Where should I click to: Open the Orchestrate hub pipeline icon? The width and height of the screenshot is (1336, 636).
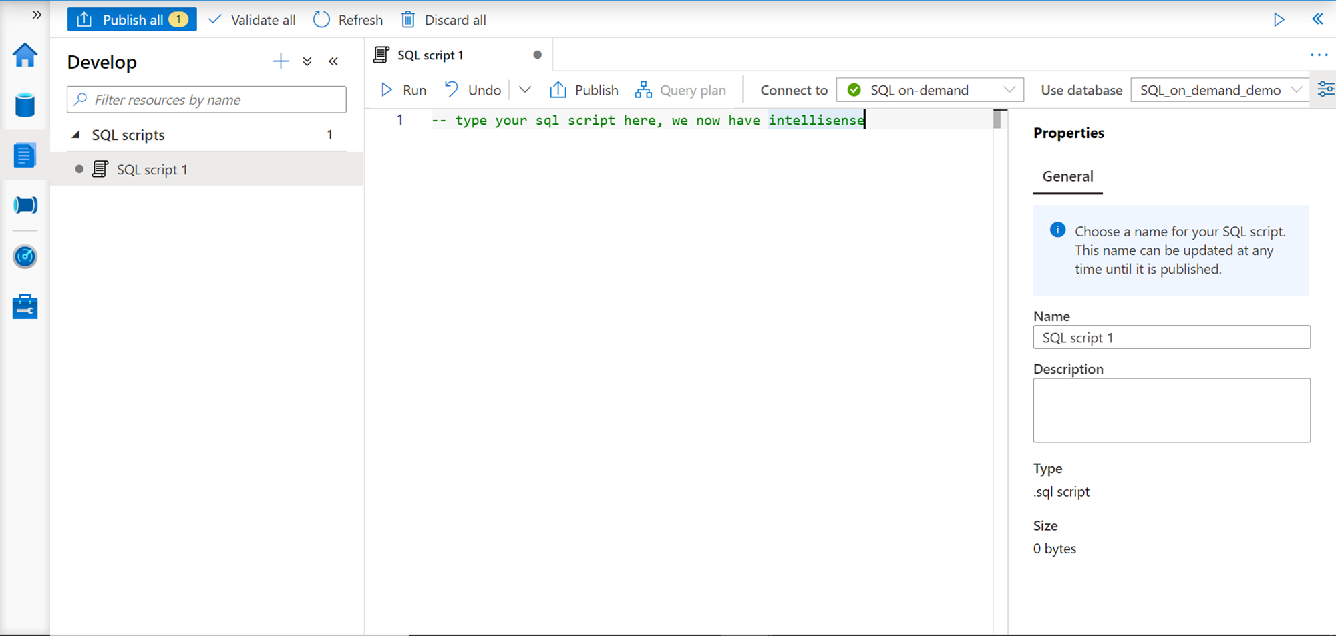click(x=25, y=205)
